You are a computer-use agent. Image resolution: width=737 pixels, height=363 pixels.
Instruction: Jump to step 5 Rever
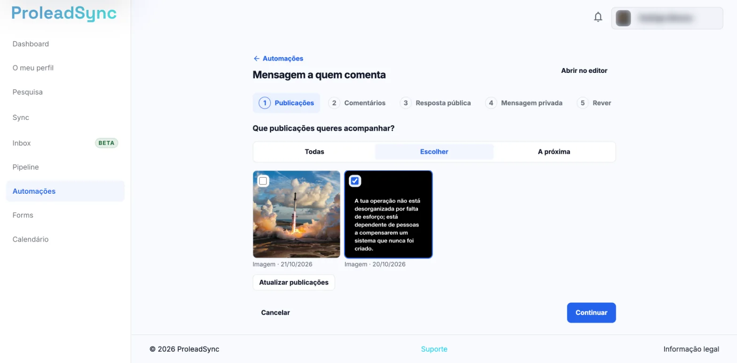tap(595, 103)
